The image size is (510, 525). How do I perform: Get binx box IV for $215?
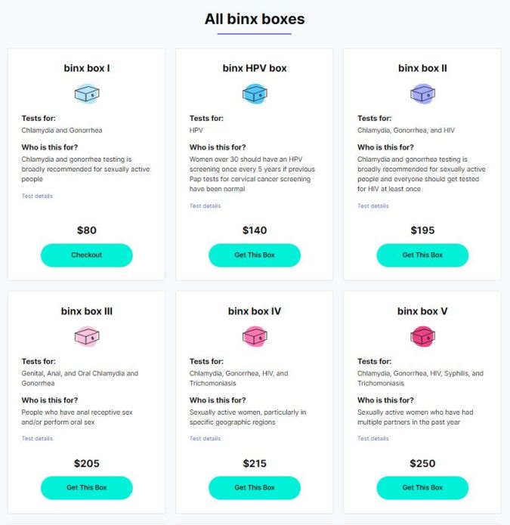coord(255,488)
